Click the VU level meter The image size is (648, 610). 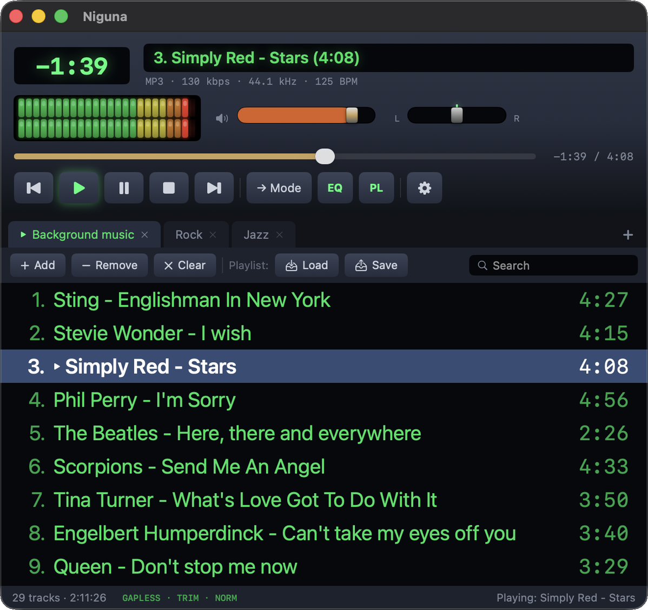(x=108, y=118)
